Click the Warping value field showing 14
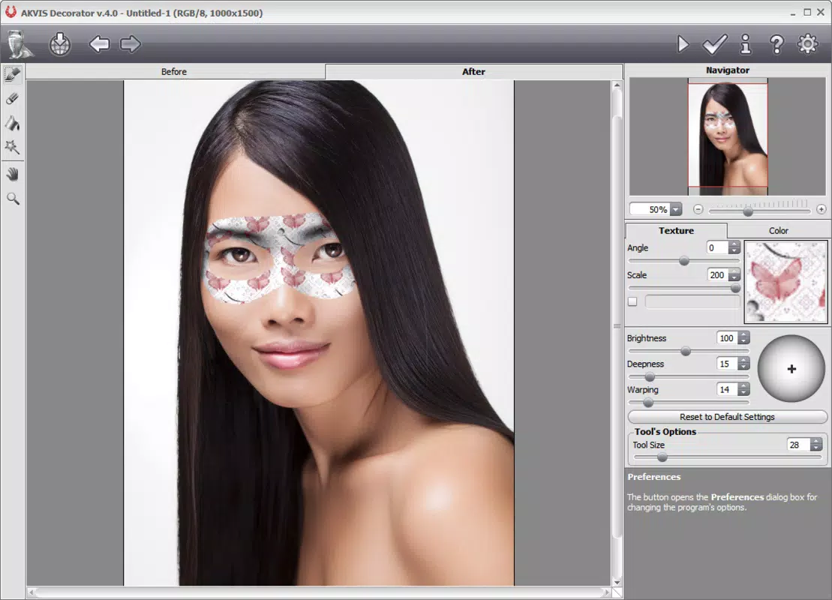 coord(727,389)
